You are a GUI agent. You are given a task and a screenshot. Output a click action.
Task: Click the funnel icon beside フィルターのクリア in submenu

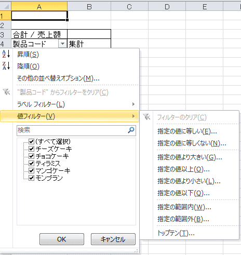click(x=146, y=117)
